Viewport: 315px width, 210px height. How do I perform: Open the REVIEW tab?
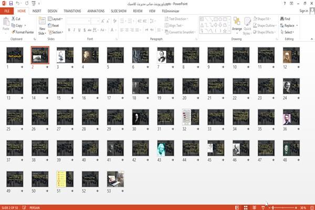point(138,11)
